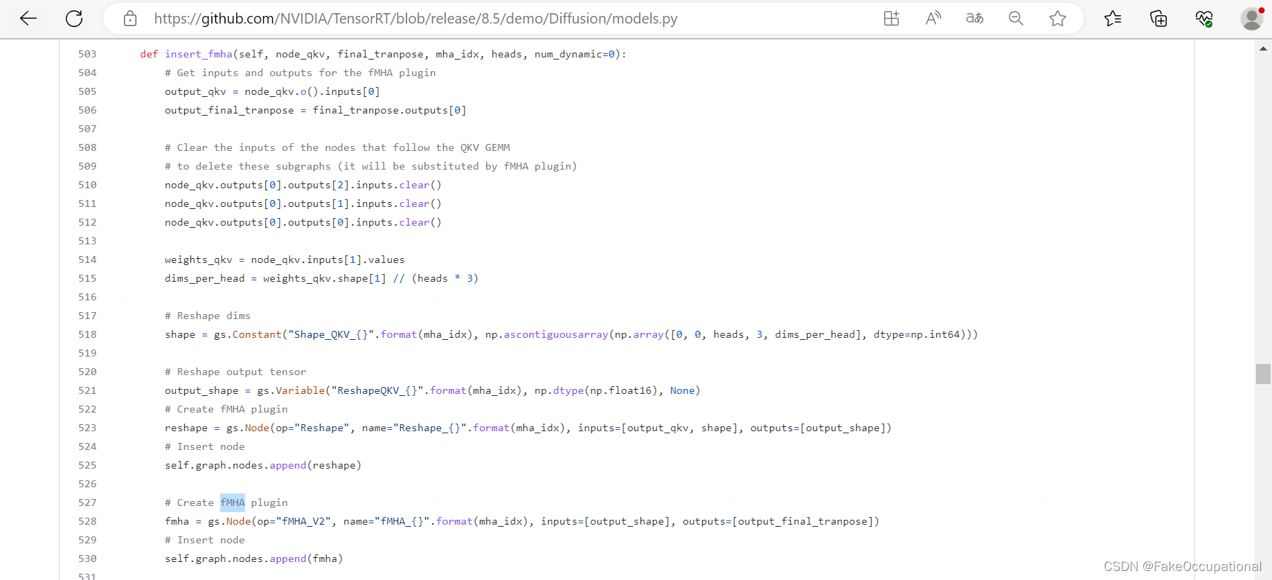Image resolution: width=1272 pixels, height=580 pixels.
Task: Open the Favorites list icon
Action: (x=1113, y=19)
